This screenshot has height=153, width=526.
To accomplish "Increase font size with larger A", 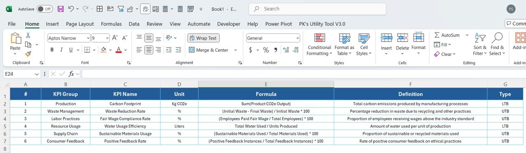I will pos(115,38).
